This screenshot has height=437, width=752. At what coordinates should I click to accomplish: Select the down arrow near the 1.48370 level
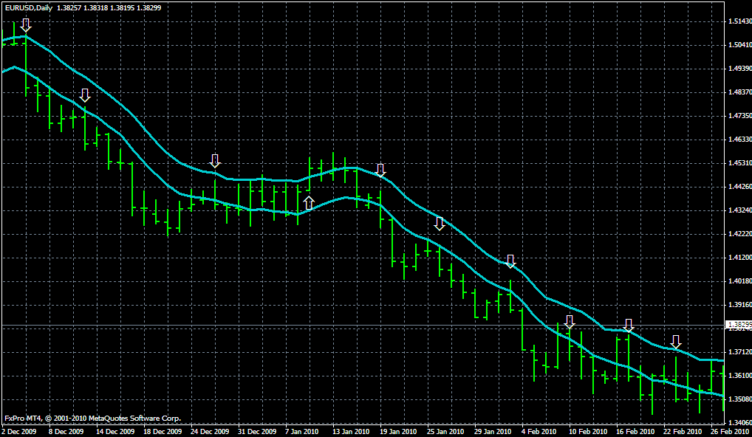85,95
